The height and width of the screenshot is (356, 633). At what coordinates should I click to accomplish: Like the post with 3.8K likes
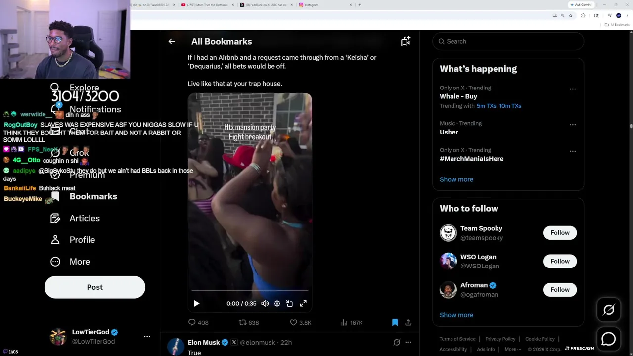300,322
